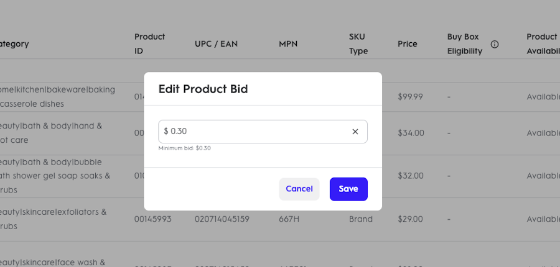
Task: Cancel the Edit Product Bid dialog
Action: click(299, 189)
